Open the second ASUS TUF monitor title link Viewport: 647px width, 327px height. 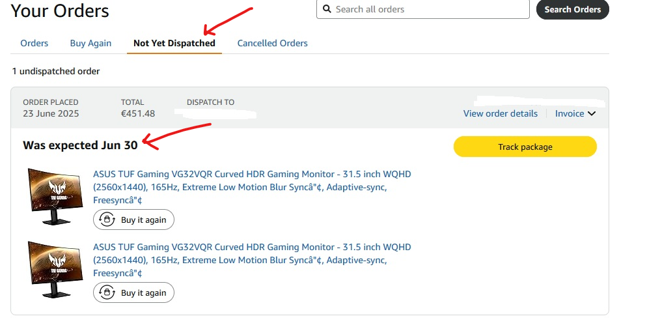coord(252,260)
